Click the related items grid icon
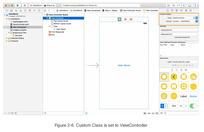The width and height of the screenshot is (204, 132). tap(45, 11)
